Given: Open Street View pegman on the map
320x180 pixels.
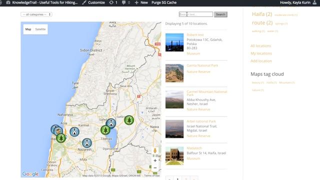Looking at the screenshot, I should (x=155, y=151).
